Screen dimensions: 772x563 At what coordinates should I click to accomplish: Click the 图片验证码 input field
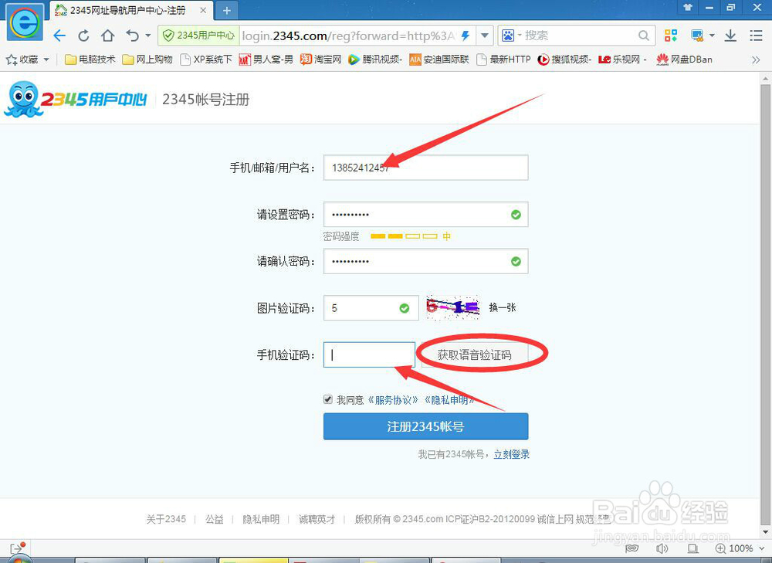(x=371, y=308)
